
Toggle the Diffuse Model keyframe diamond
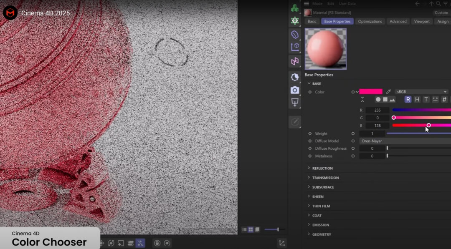point(310,141)
